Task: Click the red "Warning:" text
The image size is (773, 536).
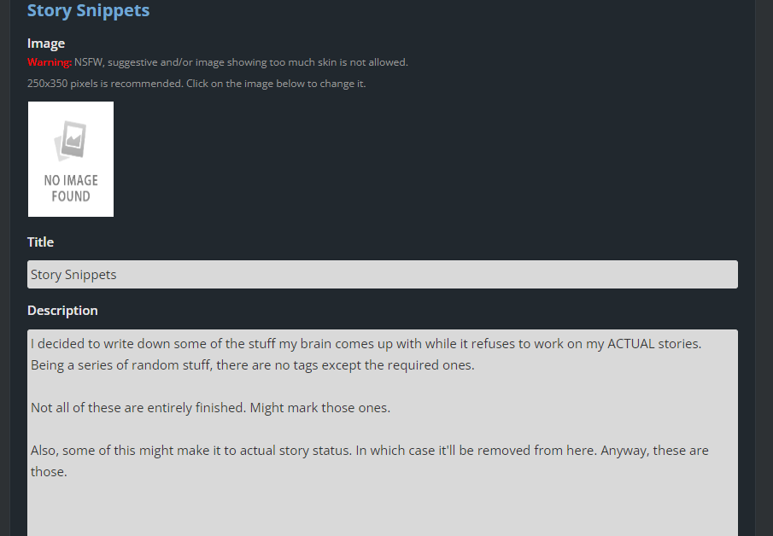Action: (50, 62)
